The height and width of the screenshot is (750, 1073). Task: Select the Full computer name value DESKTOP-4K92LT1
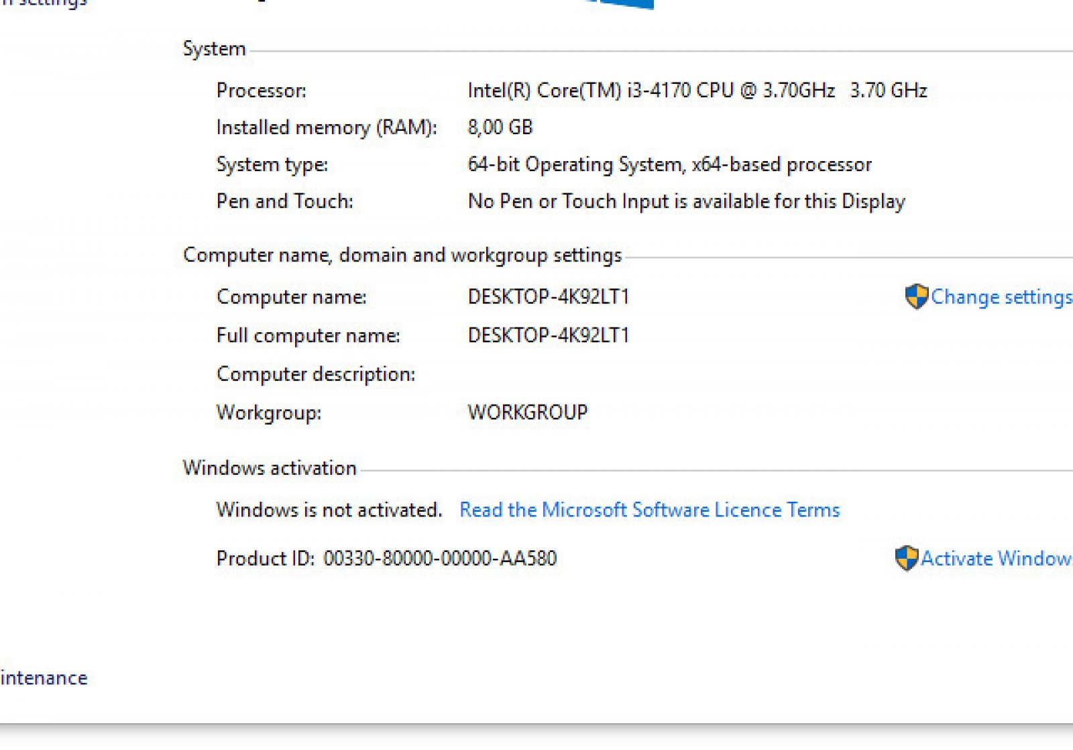point(549,335)
